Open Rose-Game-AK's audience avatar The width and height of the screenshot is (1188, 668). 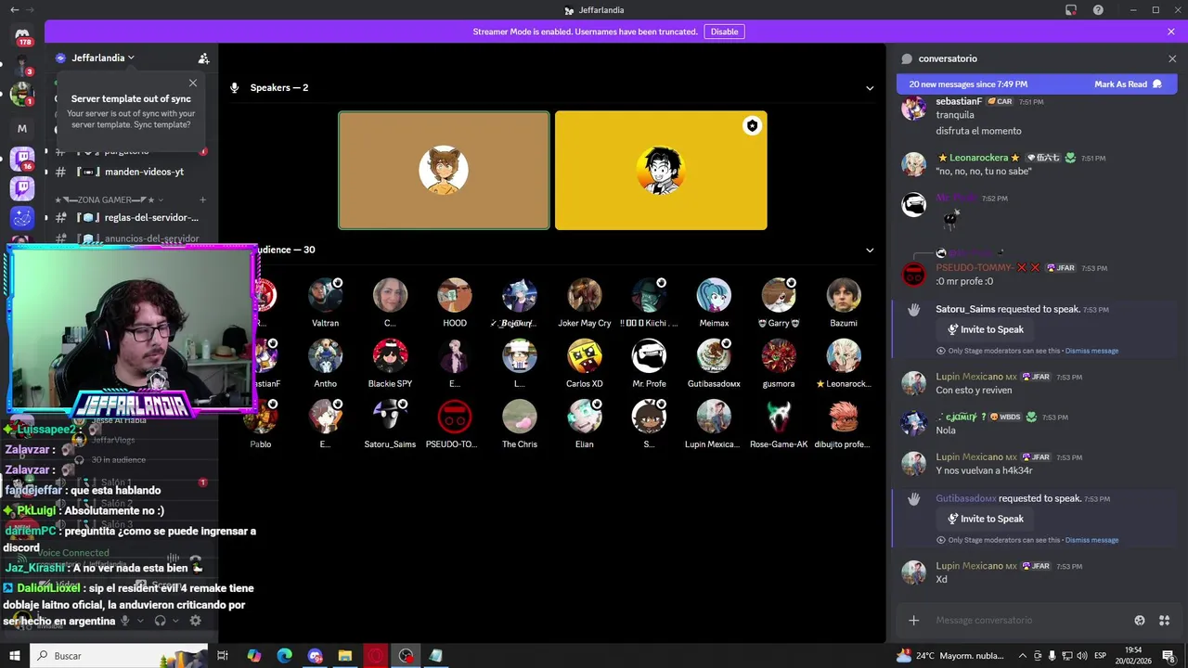[779, 417]
